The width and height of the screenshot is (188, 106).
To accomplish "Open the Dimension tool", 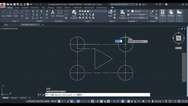I will pyautogui.click(x=60, y=13).
